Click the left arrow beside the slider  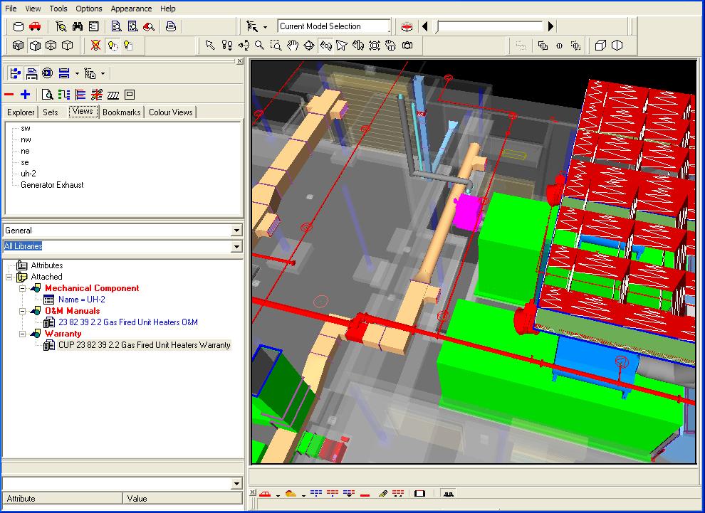pos(425,26)
